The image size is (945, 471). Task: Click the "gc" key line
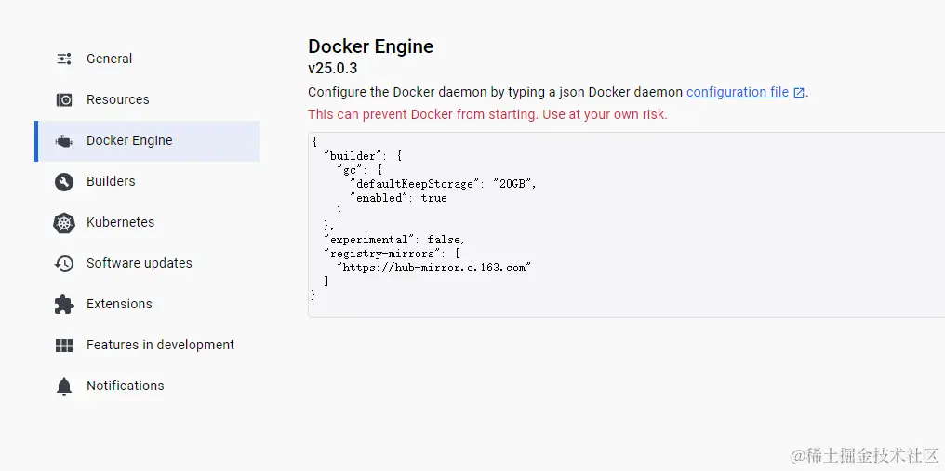[x=359, y=170]
